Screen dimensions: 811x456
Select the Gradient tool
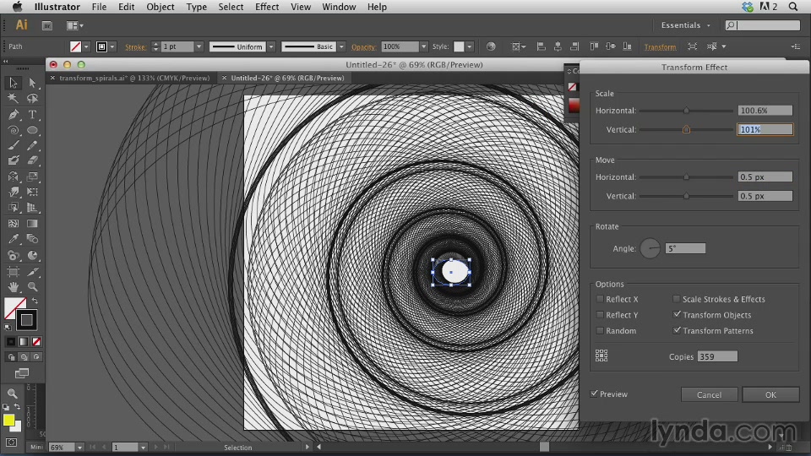pyautogui.click(x=32, y=223)
